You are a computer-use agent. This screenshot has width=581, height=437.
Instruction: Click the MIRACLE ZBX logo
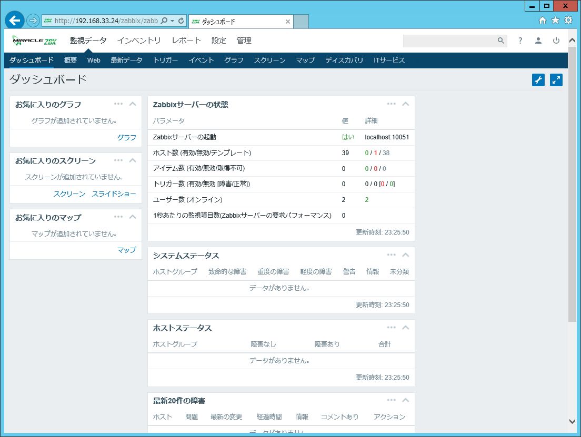[x=34, y=40]
